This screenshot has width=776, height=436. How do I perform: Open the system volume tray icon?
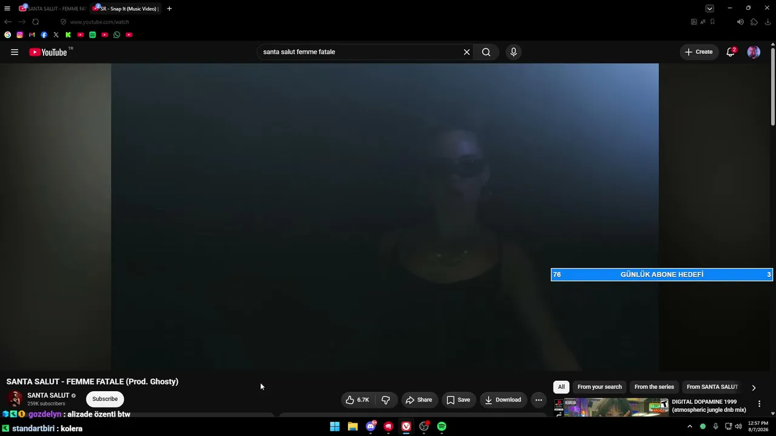738,426
